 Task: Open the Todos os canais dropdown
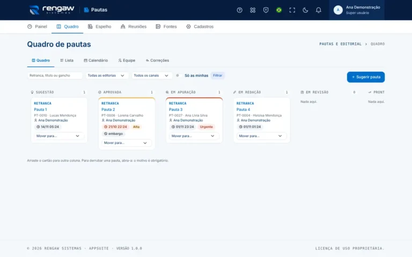pos(152,75)
